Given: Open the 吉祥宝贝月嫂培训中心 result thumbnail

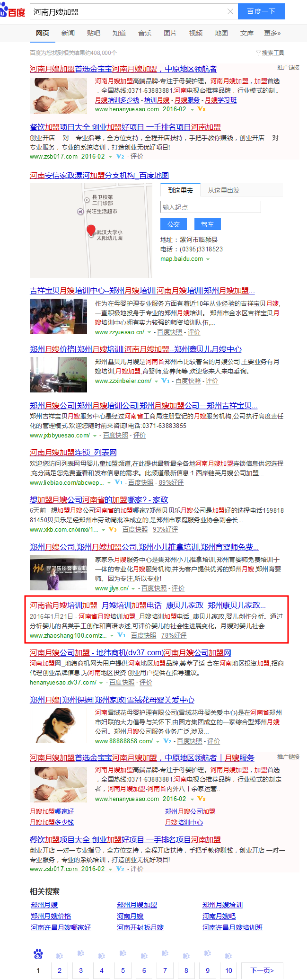Looking at the screenshot, I should point(58,317).
